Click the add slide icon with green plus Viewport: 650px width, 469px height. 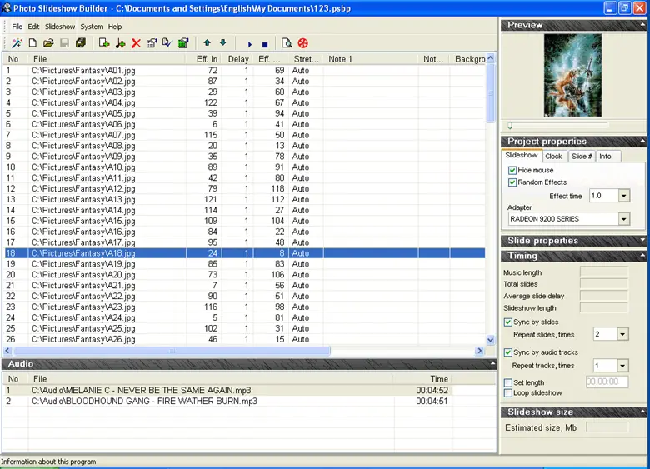click(x=104, y=43)
